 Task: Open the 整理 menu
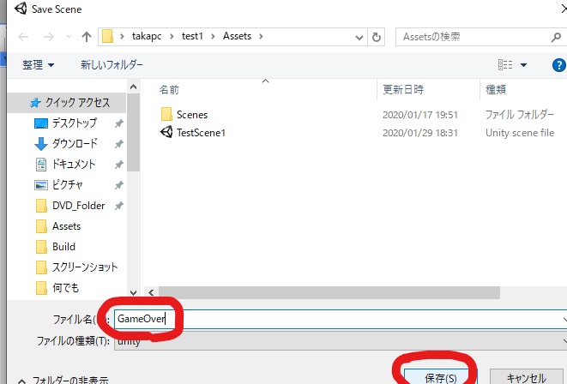(x=38, y=65)
